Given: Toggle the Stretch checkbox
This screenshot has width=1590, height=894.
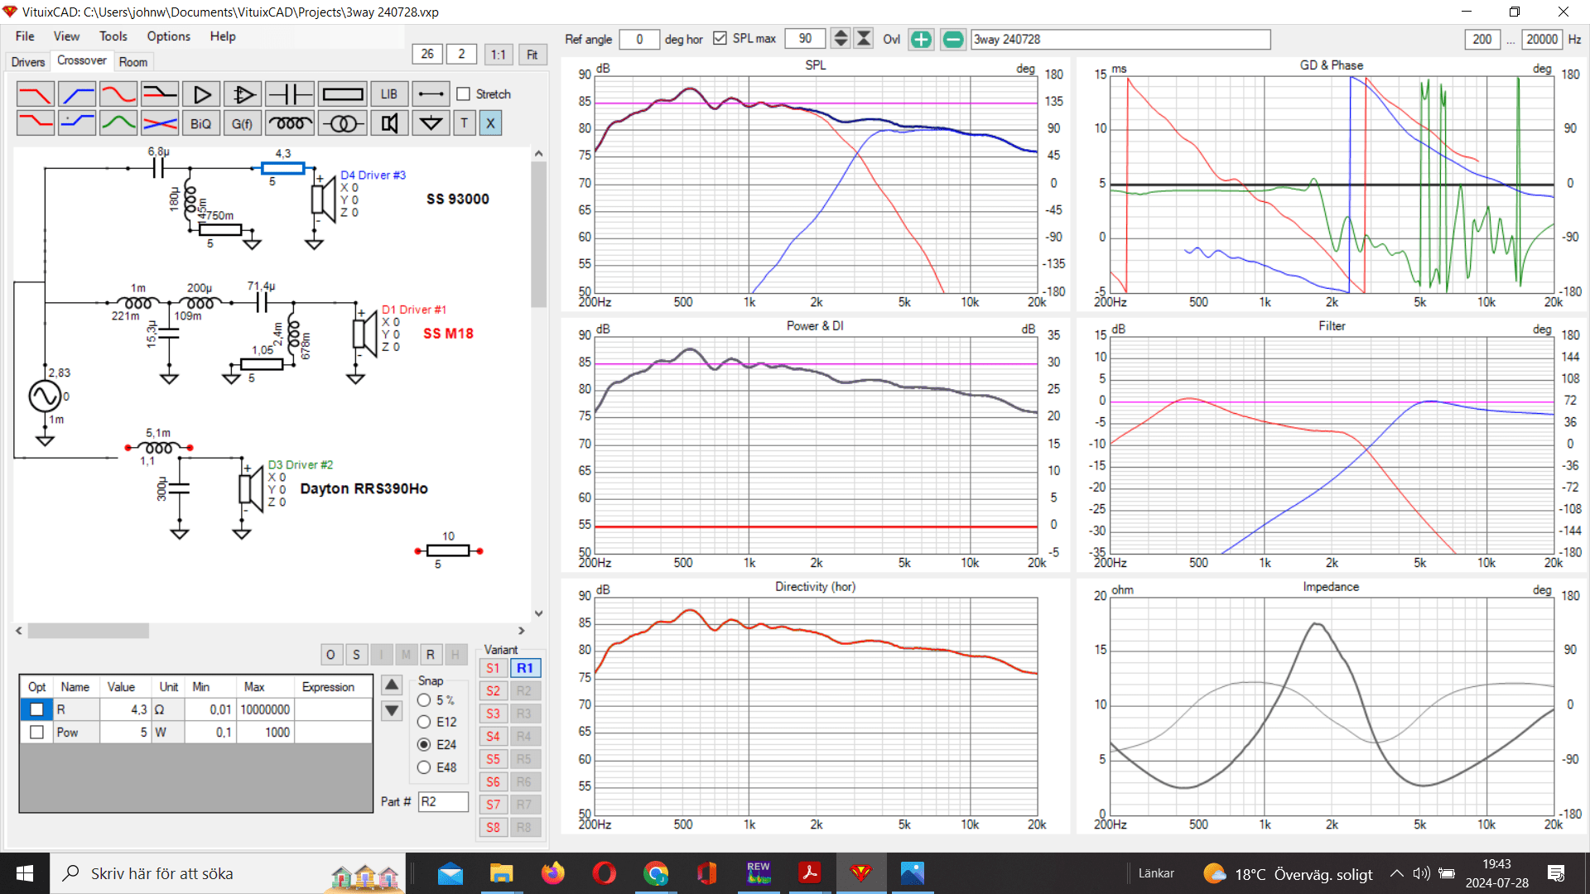Looking at the screenshot, I should [463, 94].
